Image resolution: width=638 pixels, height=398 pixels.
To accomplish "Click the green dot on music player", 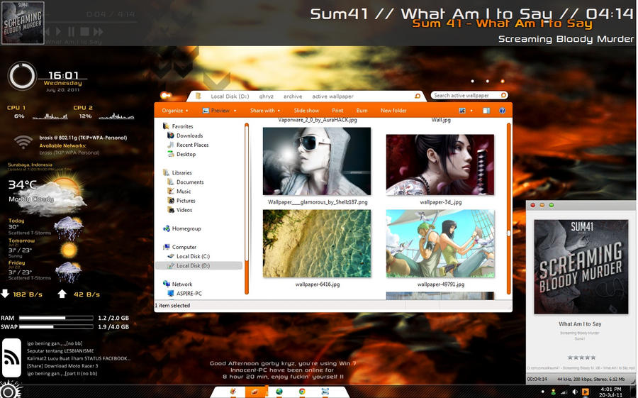I will tap(552, 205).
